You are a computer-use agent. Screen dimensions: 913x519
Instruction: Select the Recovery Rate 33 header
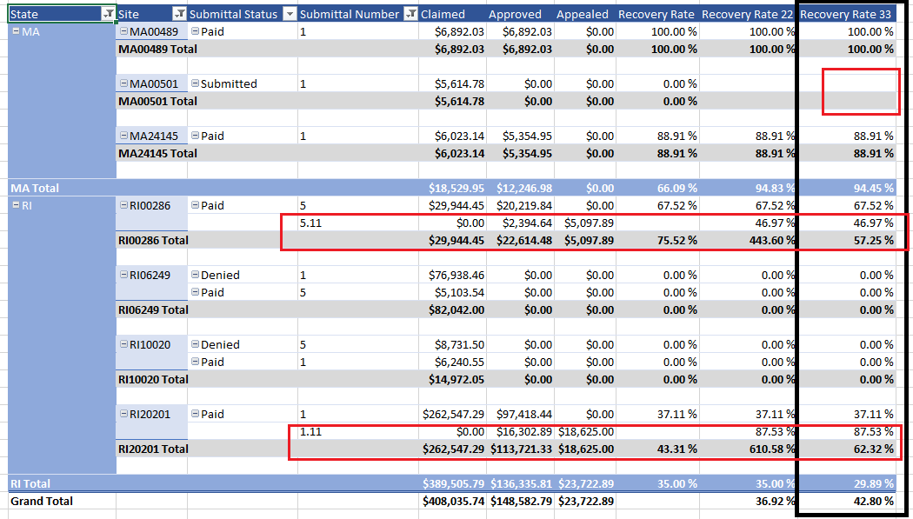pyautogui.click(x=846, y=15)
